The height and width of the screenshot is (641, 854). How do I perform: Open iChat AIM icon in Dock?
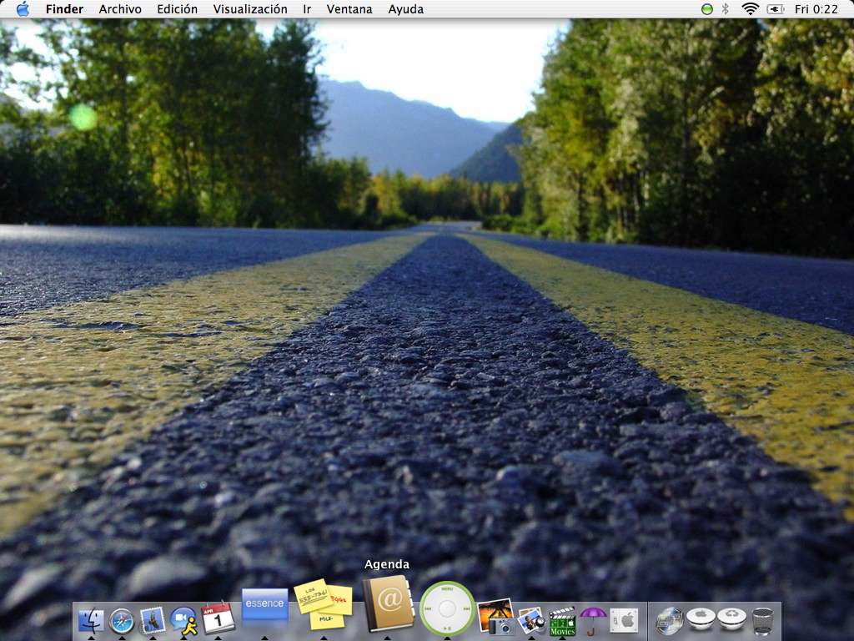[183, 621]
